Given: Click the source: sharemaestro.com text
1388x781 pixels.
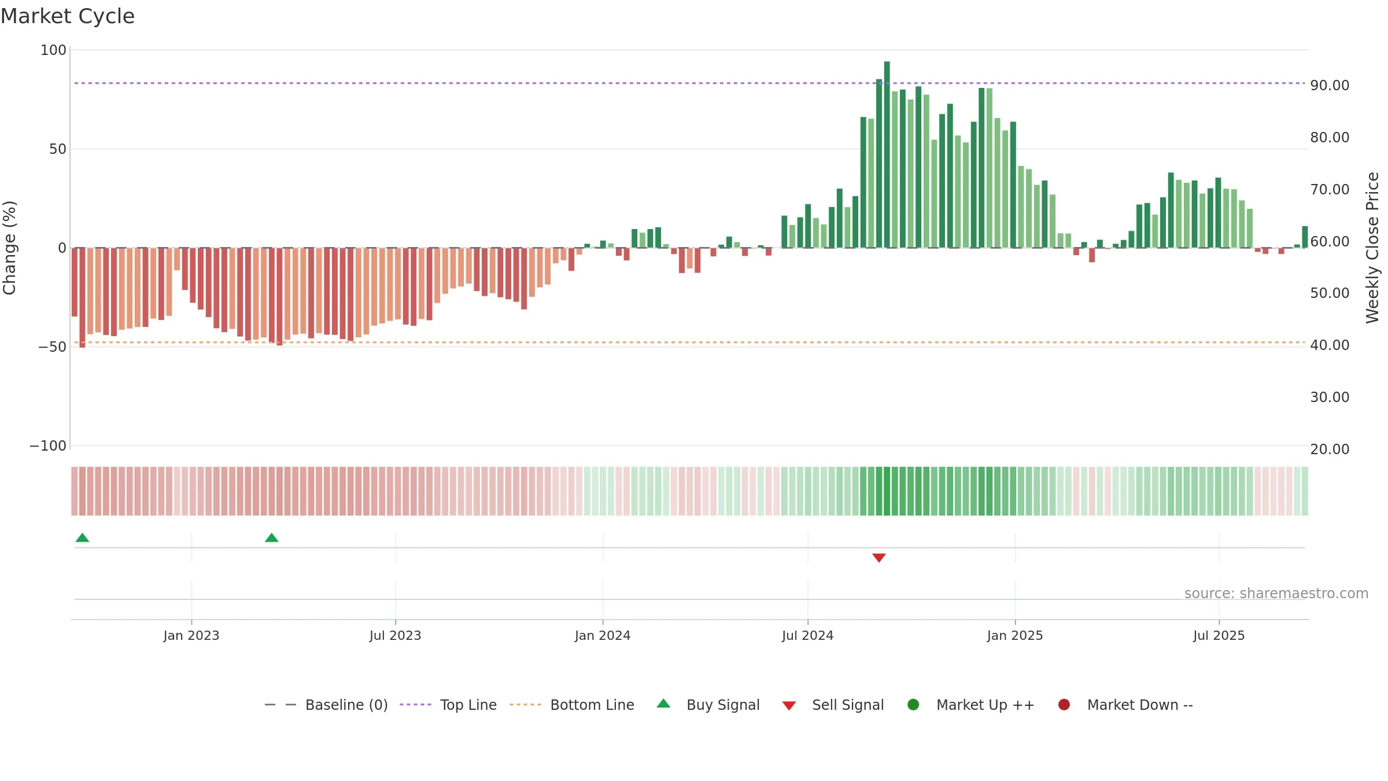Looking at the screenshot, I should point(1276,593).
